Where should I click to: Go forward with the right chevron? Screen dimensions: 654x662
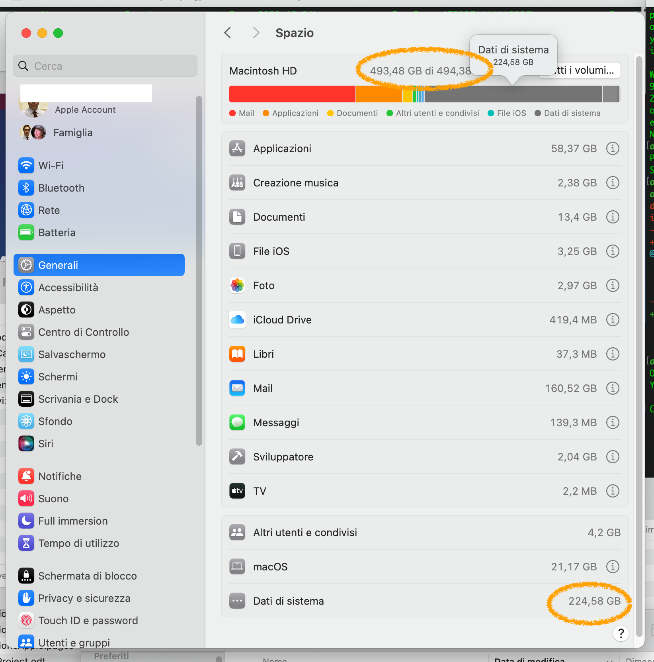coord(256,33)
